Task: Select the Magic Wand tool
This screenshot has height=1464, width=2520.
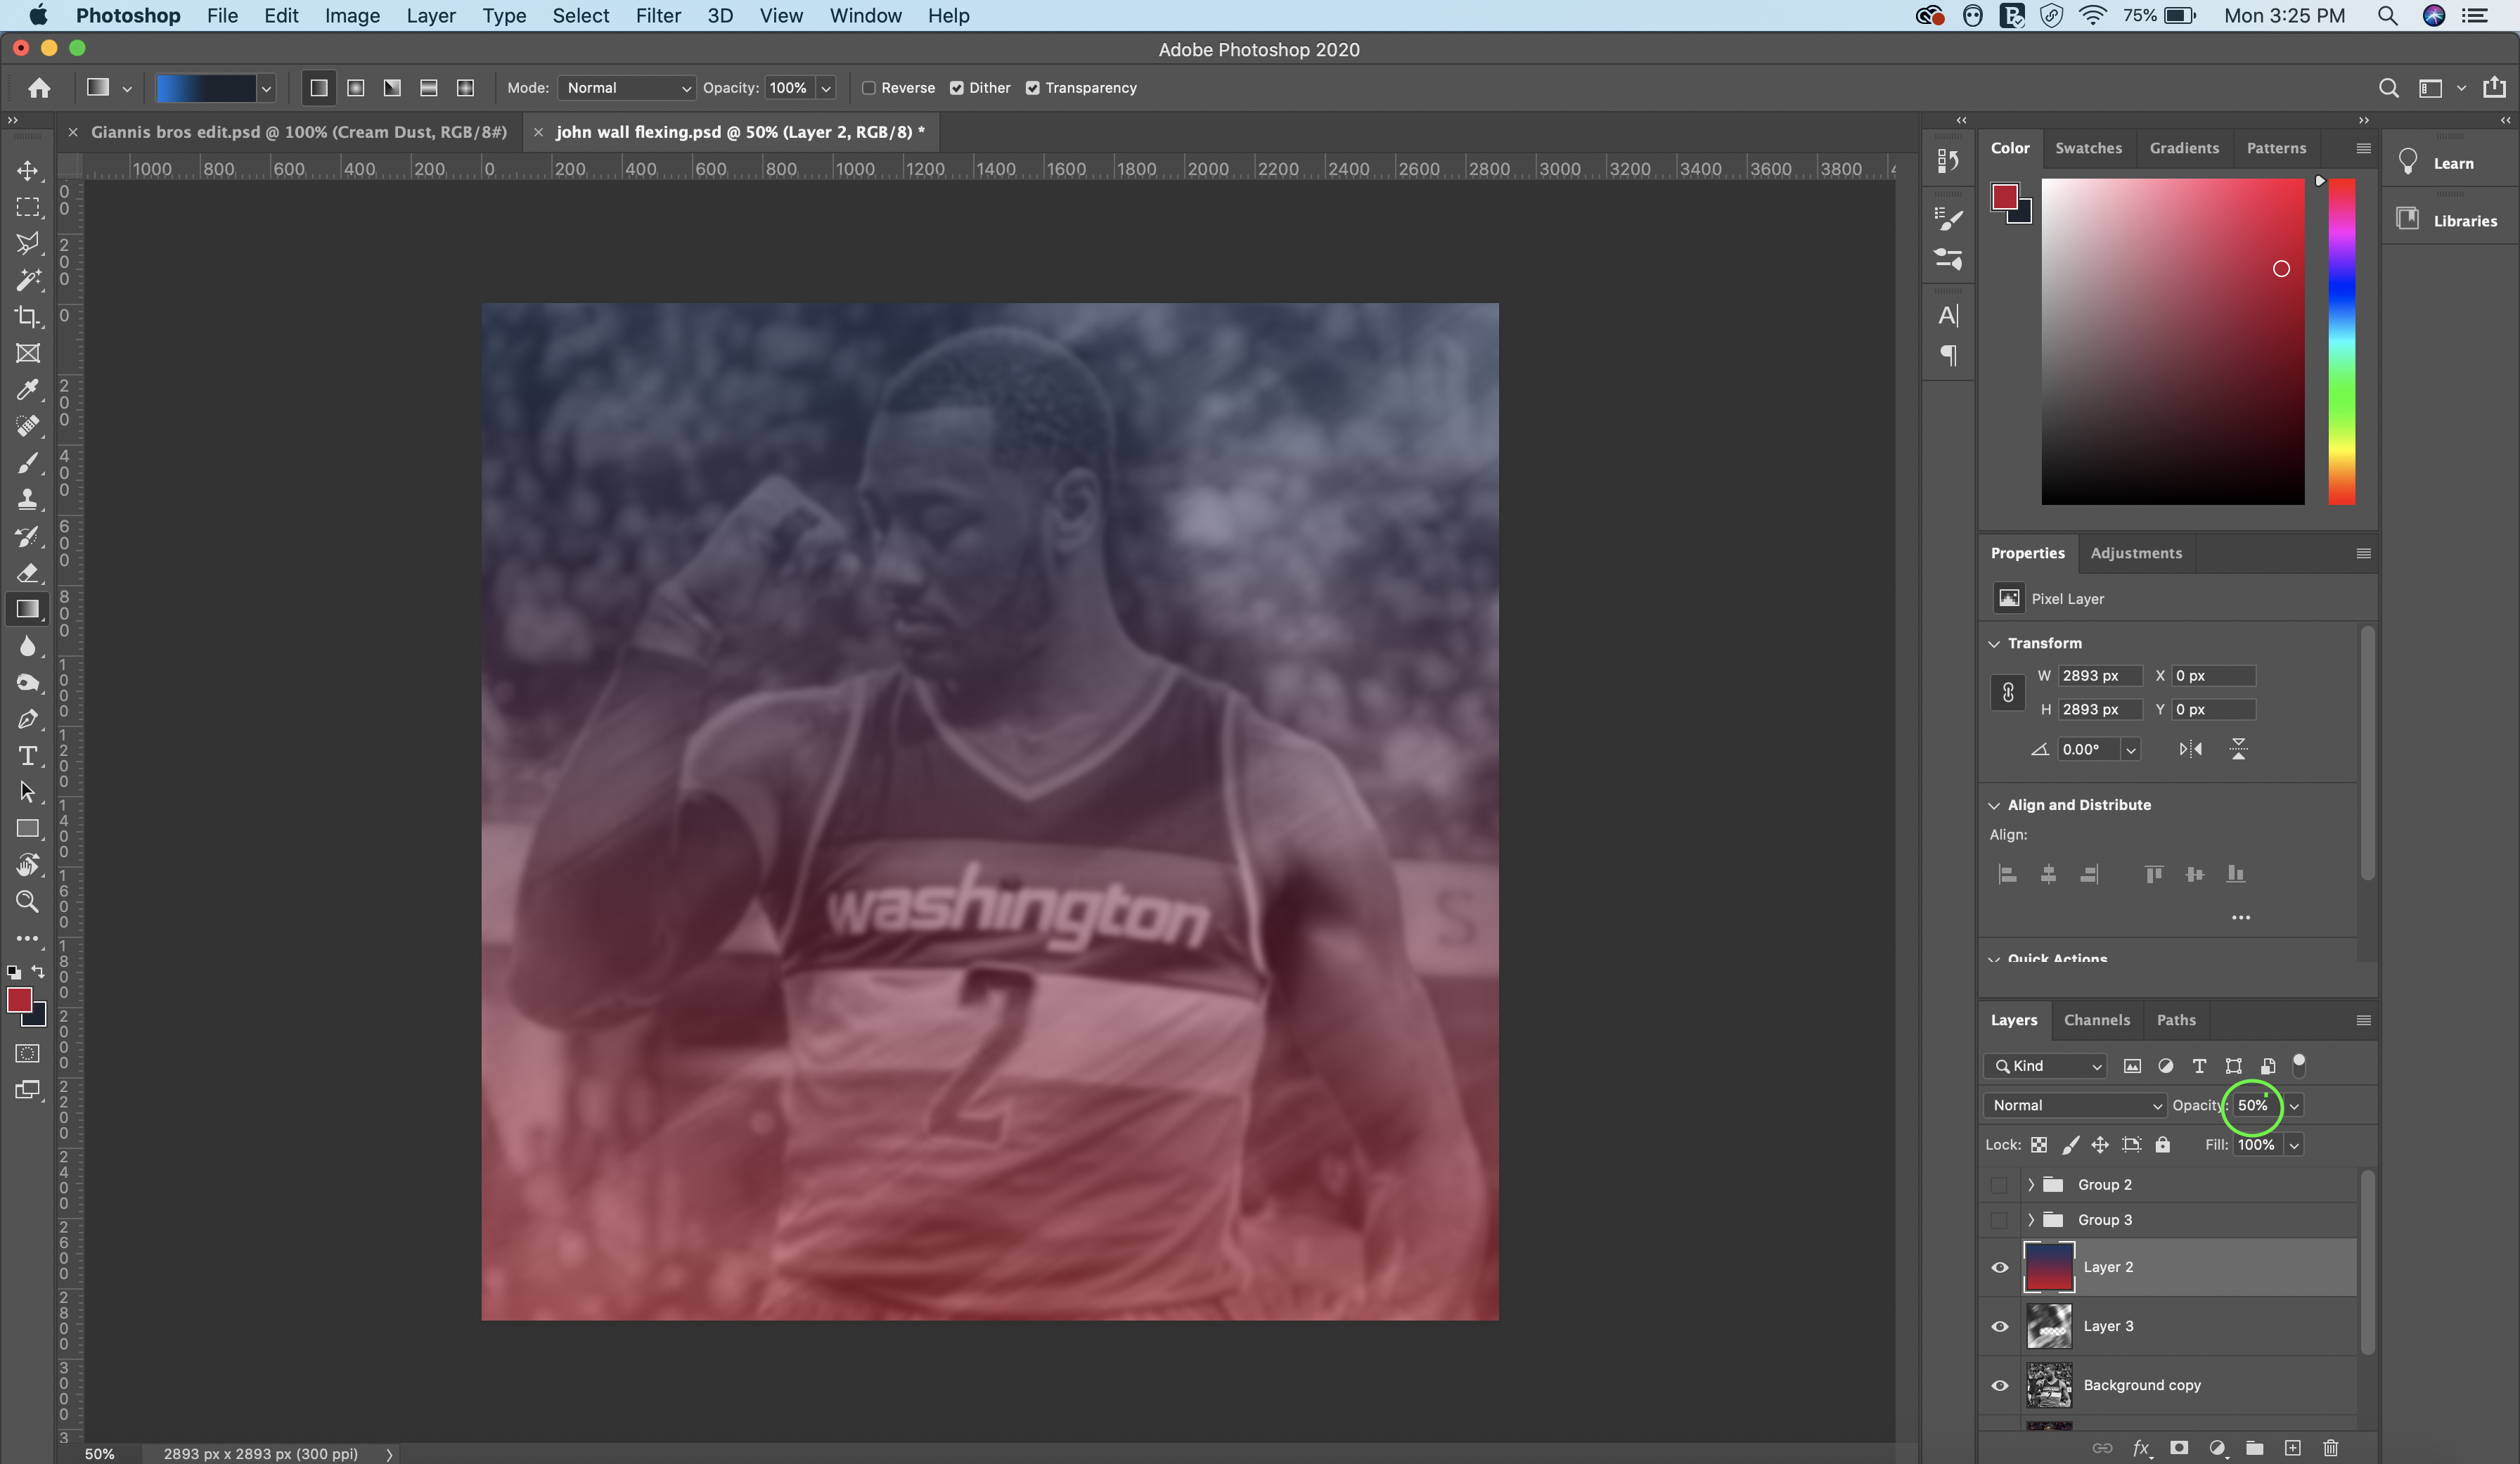Action: pyautogui.click(x=28, y=280)
